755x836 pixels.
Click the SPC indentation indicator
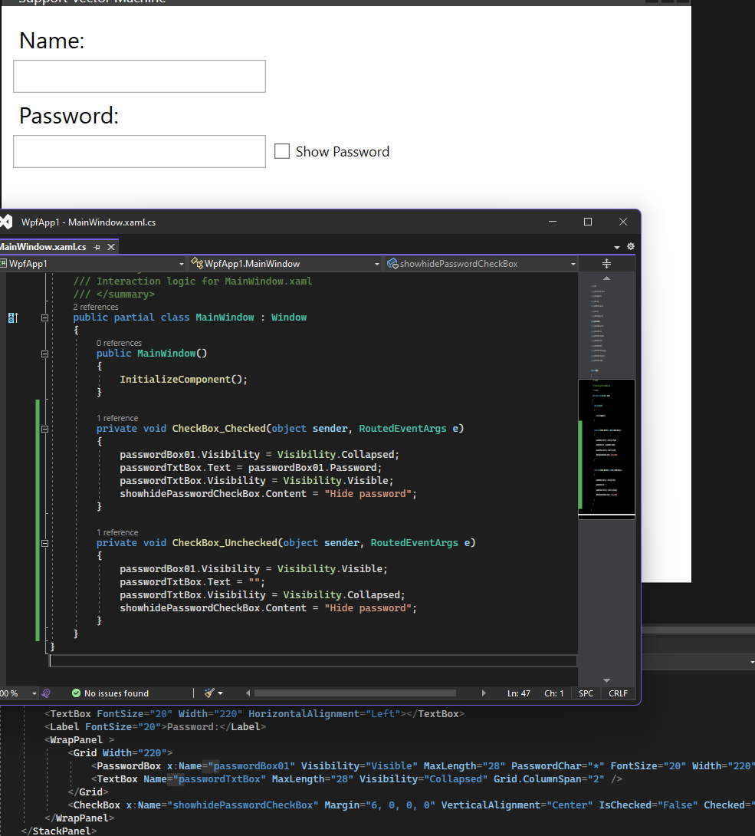[586, 693]
